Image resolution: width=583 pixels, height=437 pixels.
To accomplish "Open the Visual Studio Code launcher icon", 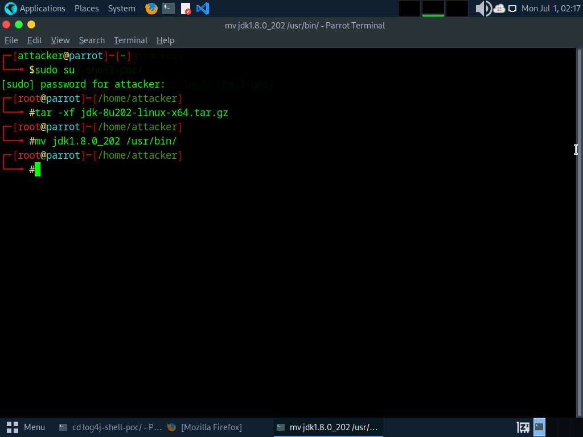I will (202, 9).
